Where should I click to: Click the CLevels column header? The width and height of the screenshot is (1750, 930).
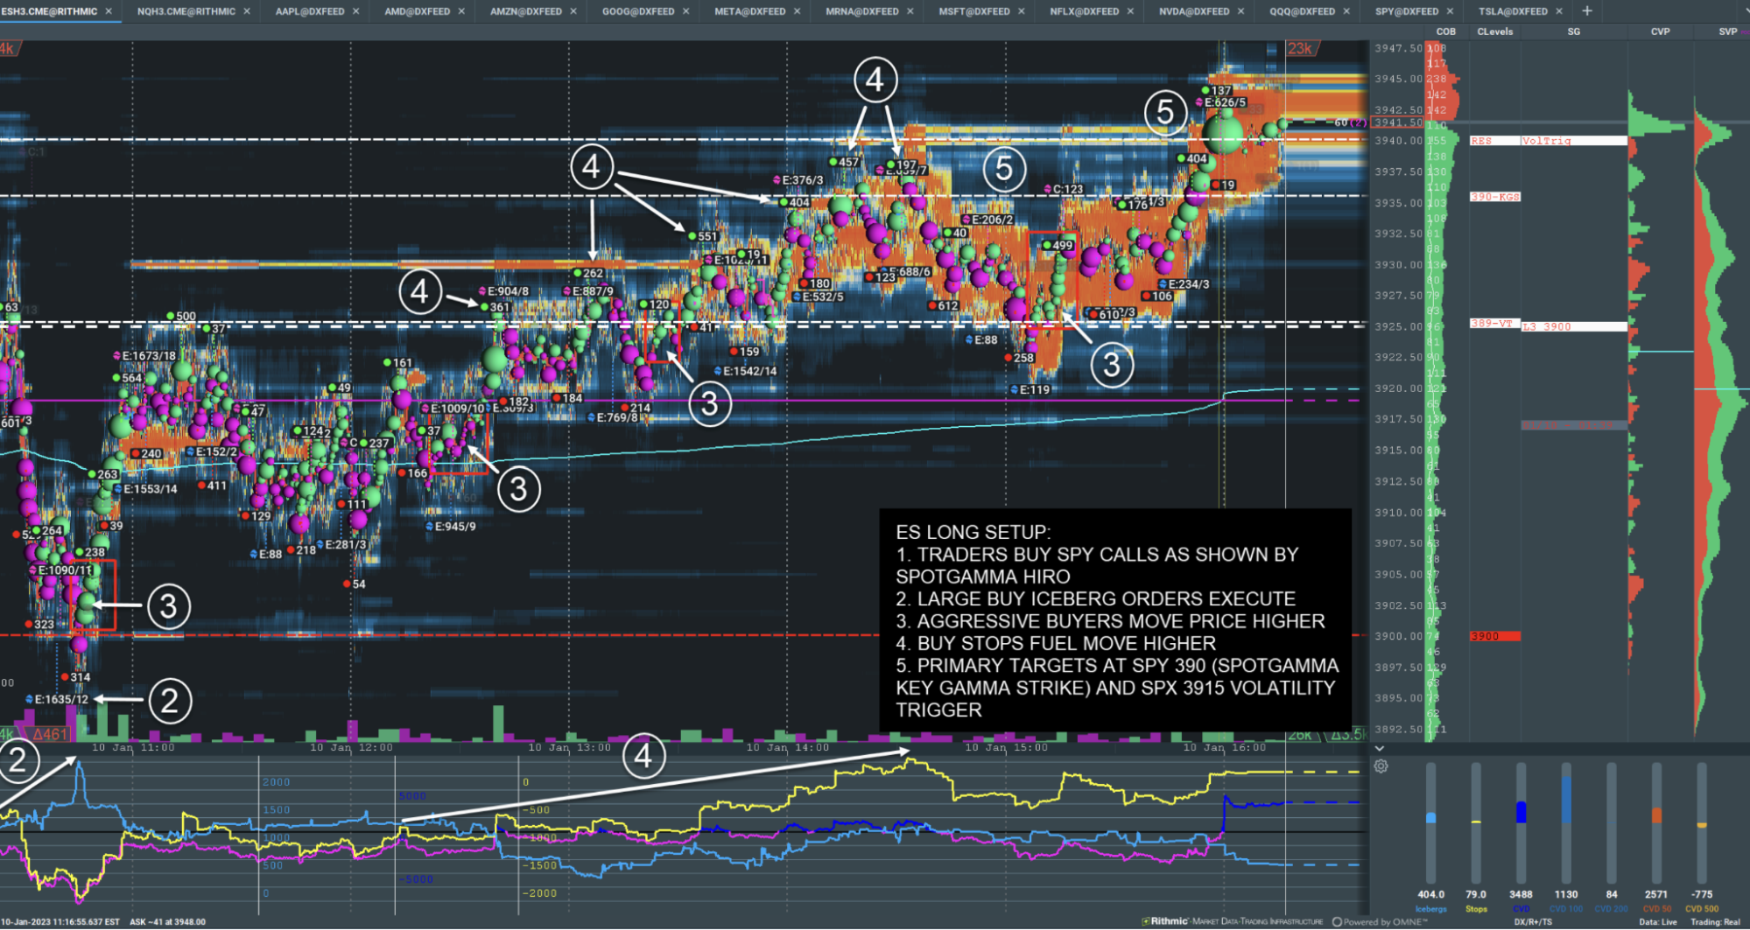pyautogui.click(x=1494, y=31)
